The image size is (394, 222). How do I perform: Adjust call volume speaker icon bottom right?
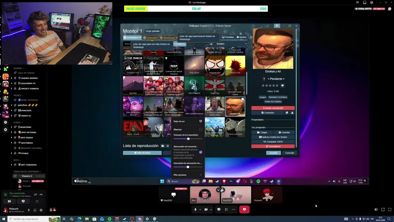coord(376,209)
